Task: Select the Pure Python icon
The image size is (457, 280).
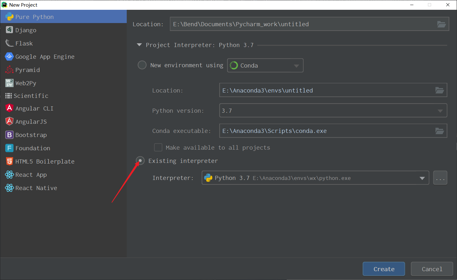Action: pyautogui.click(x=9, y=17)
